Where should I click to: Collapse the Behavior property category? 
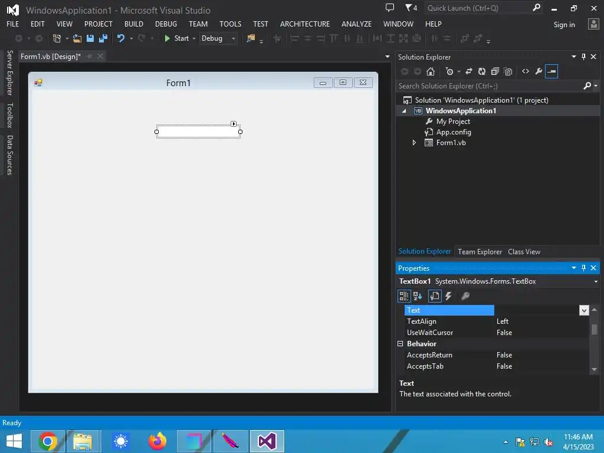(x=401, y=344)
